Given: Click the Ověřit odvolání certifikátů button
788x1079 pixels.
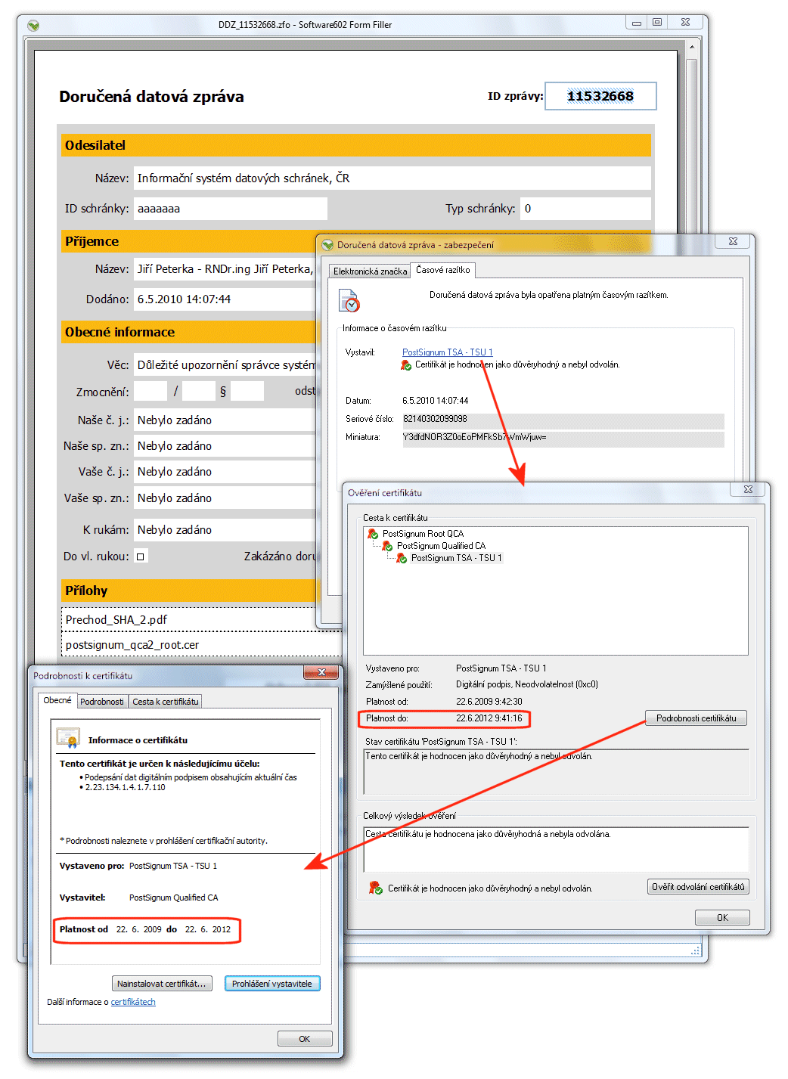Looking at the screenshot, I should coord(698,887).
